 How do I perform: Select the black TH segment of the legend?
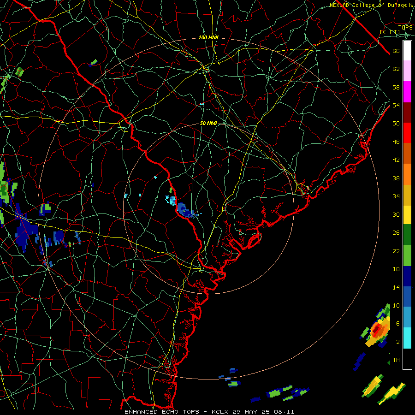pos(407,359)
